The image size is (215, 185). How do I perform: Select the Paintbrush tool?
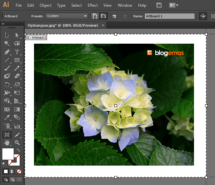coord(7,68)
